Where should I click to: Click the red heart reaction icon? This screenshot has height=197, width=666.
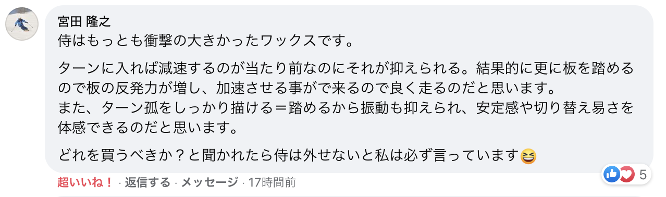[x=626, y=175]
